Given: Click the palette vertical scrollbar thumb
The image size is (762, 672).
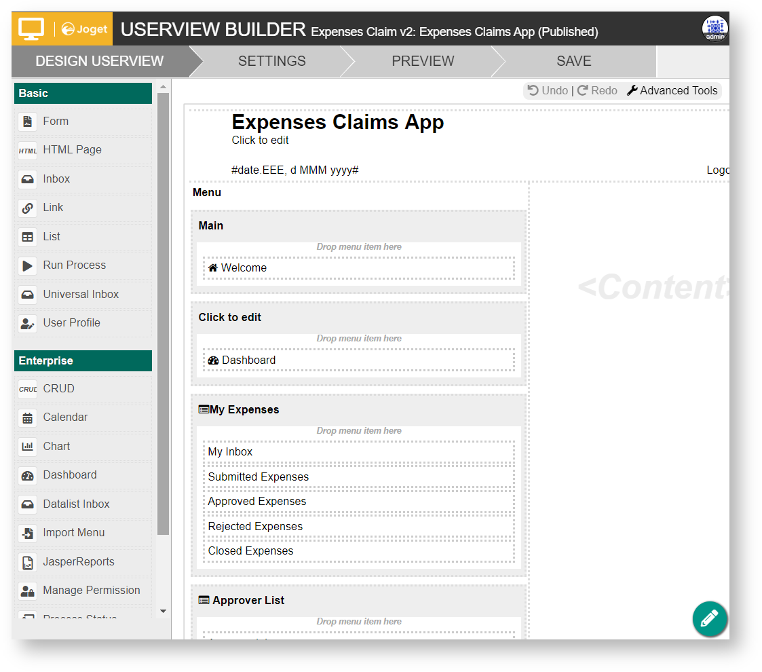Looking at the screenshot, I should pyautogui.click(x=164, y=313).
